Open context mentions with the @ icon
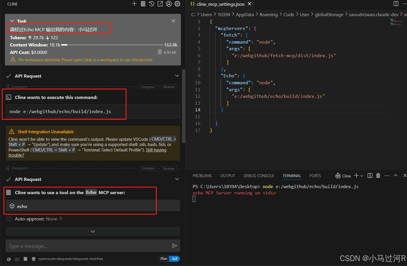 pos(9,259)
